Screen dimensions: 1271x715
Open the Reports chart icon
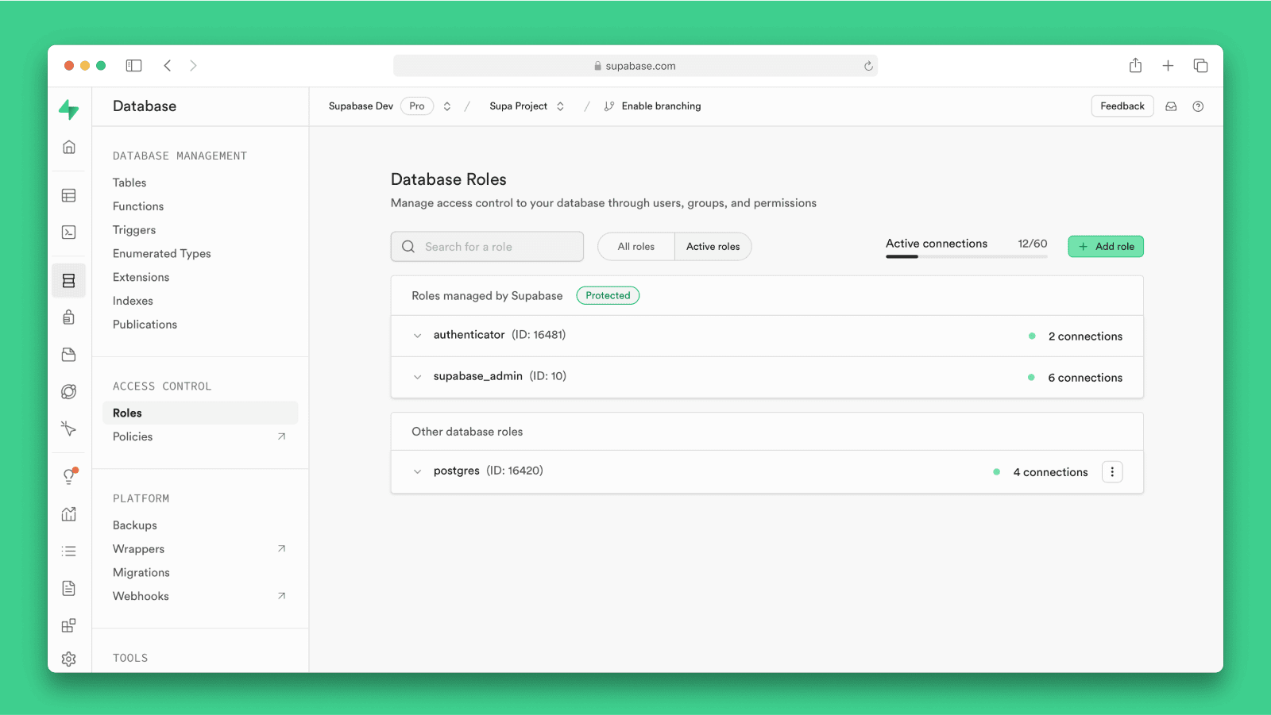point(69,514)
